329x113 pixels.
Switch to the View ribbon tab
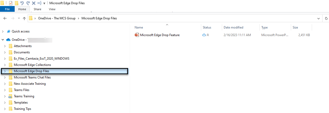52,9
